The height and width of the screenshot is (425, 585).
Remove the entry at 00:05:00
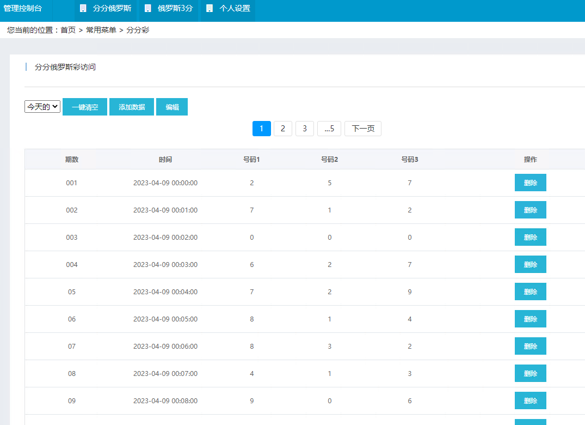click(530, 319)
